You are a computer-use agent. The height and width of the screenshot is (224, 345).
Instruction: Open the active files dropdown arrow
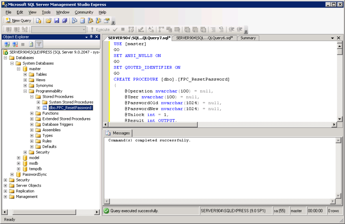[332, 38]
